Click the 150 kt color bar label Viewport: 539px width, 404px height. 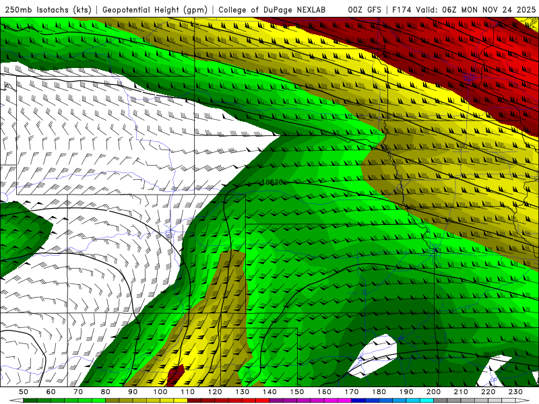coord(296,392)
